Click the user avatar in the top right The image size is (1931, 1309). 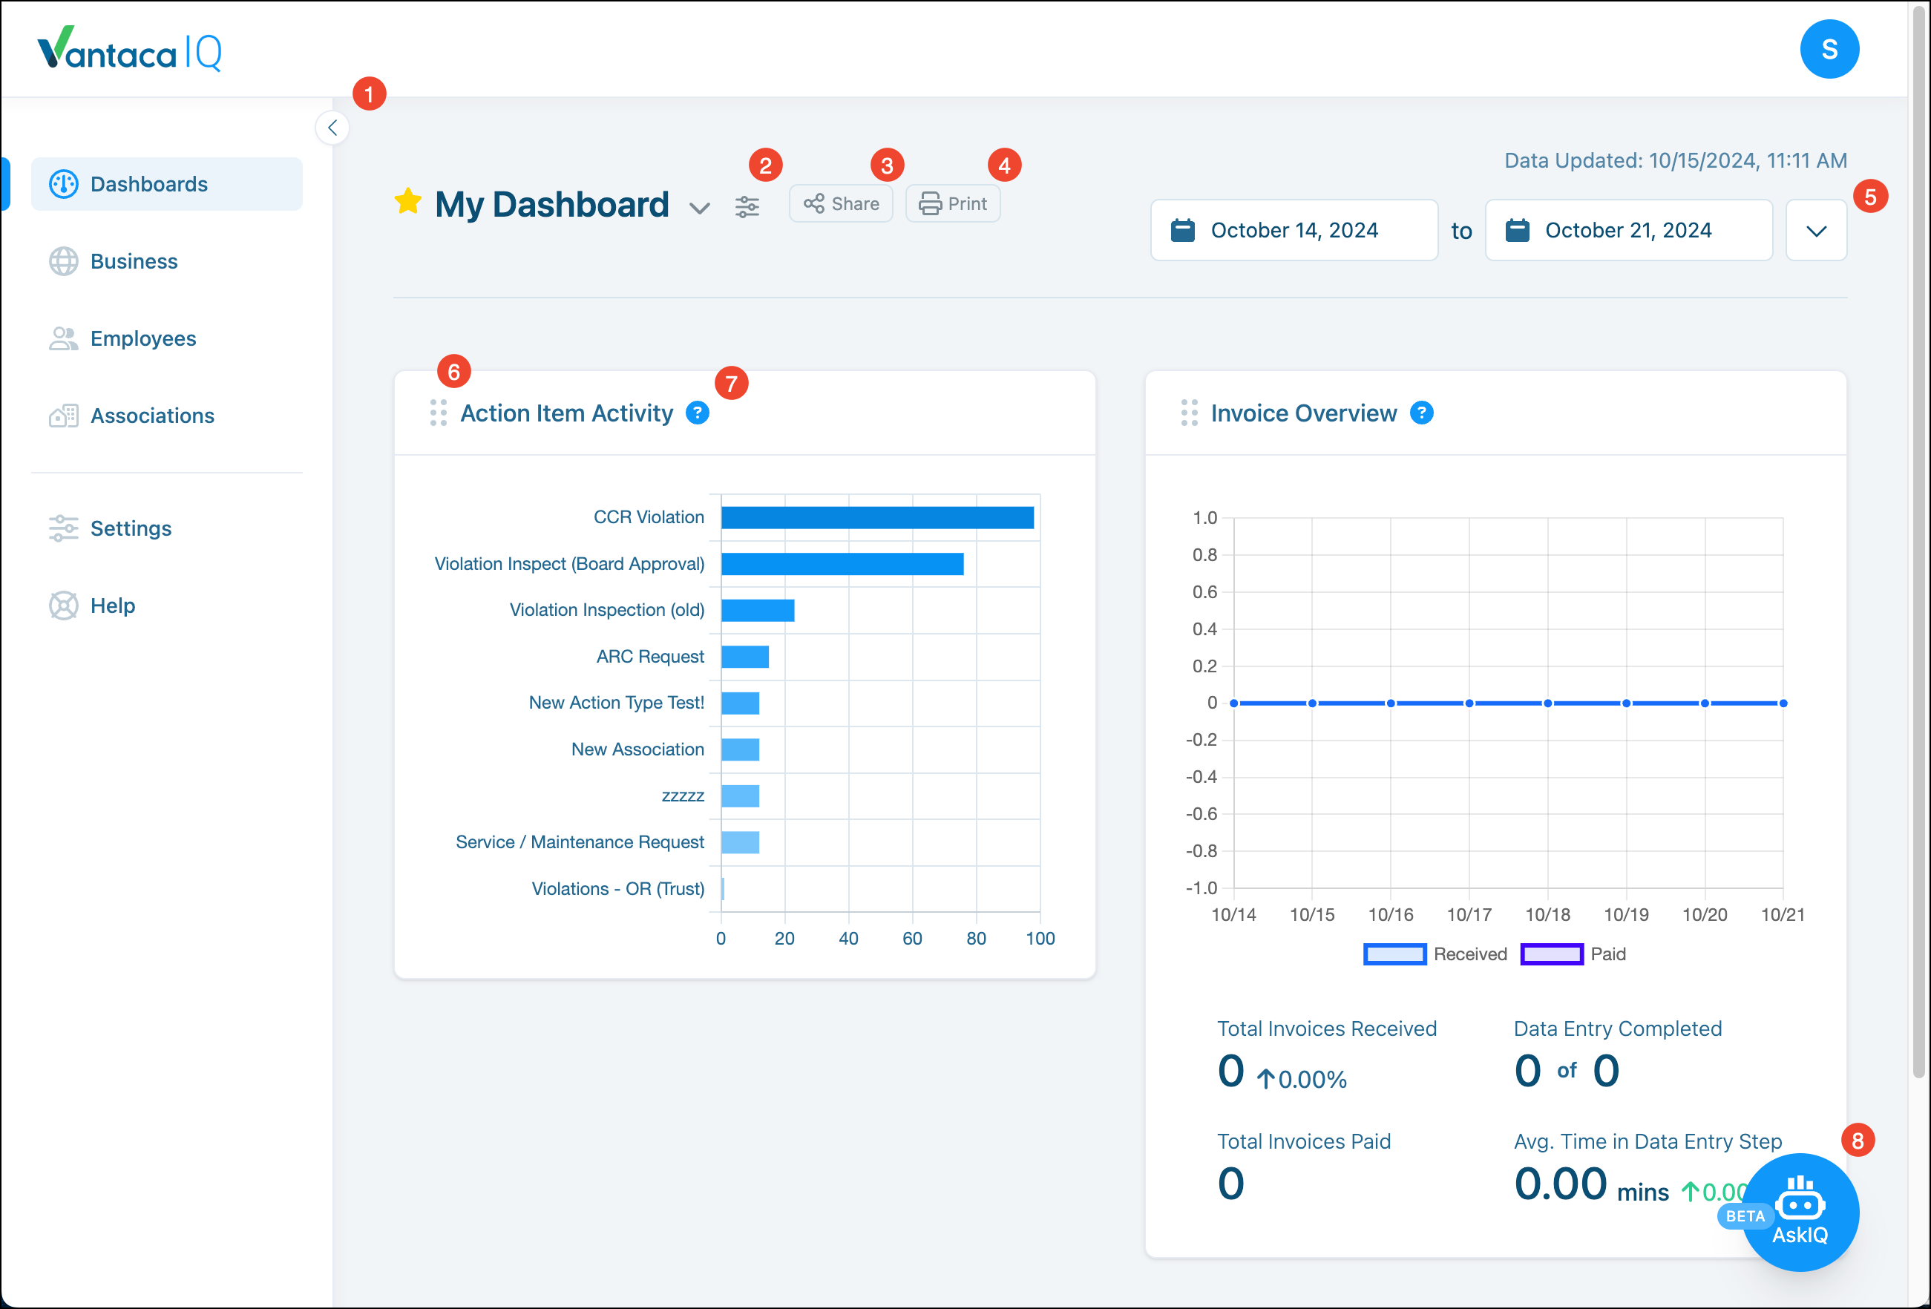(1829, 49)
